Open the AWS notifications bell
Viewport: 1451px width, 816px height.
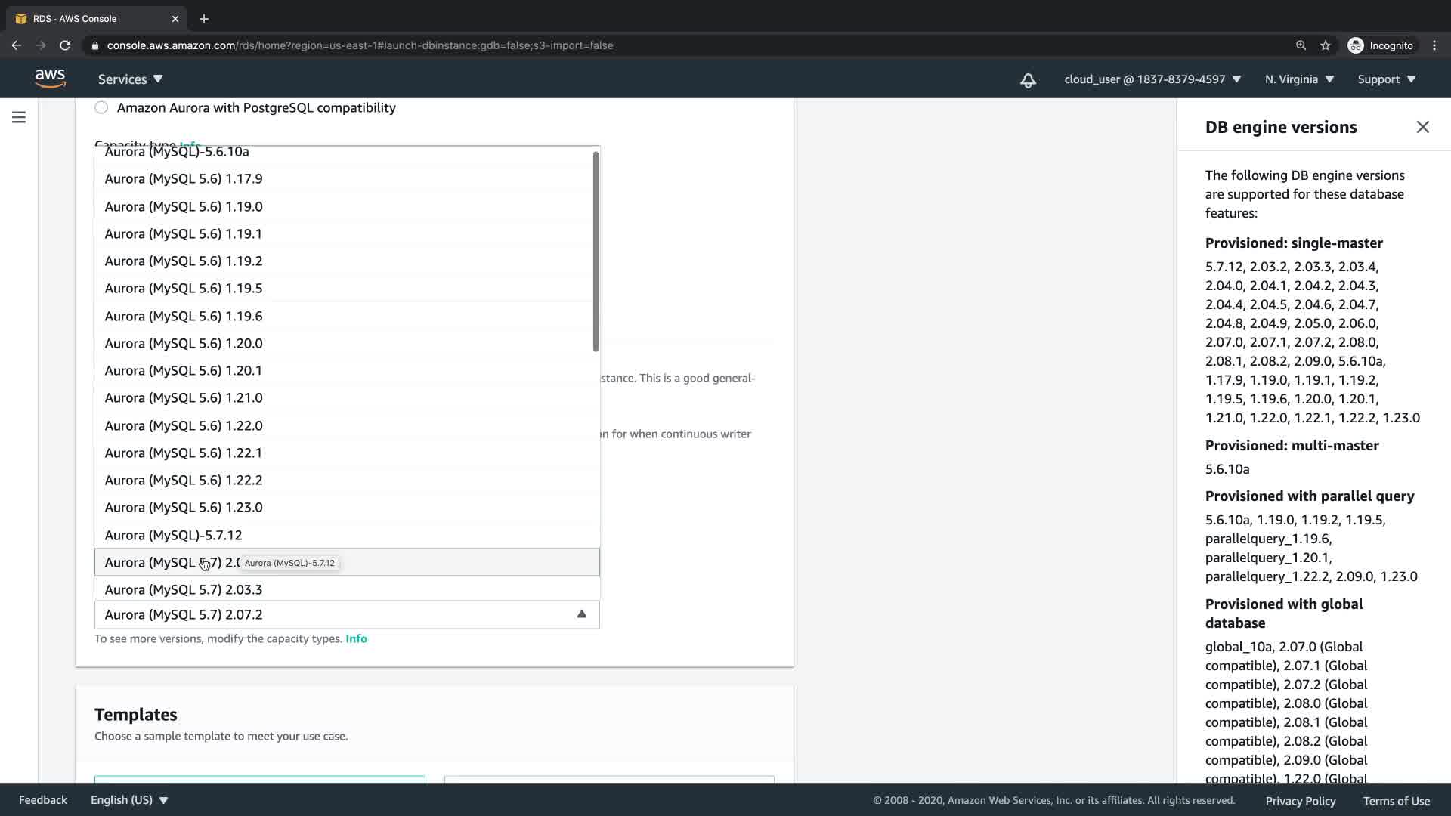pyautogui.click(x=1028, y=80)
